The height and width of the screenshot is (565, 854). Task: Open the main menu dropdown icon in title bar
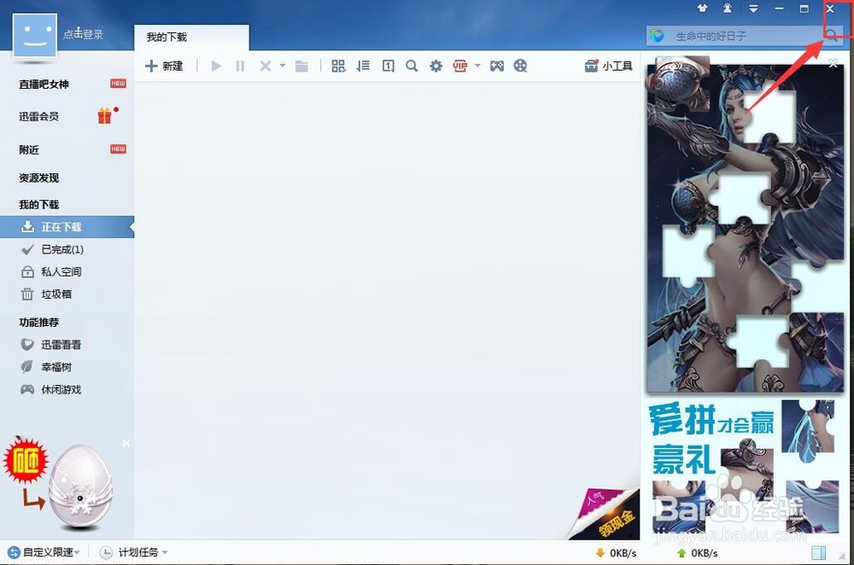(753, 9)
